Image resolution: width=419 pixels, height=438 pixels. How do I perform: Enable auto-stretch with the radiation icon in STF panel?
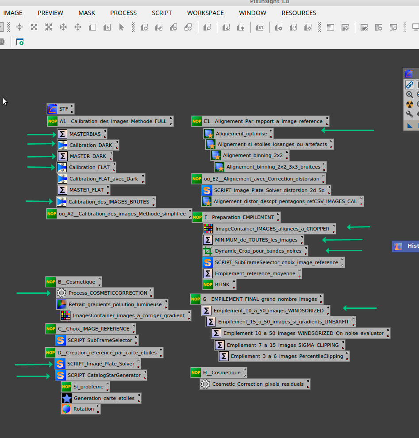[x=409, y=104]
